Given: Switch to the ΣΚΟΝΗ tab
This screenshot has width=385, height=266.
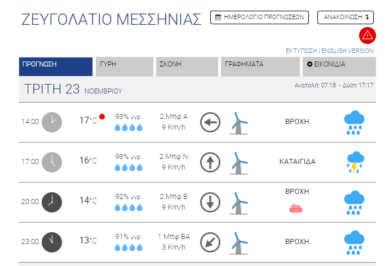Looking at the screenshot, I should click(x=187, y=64).
